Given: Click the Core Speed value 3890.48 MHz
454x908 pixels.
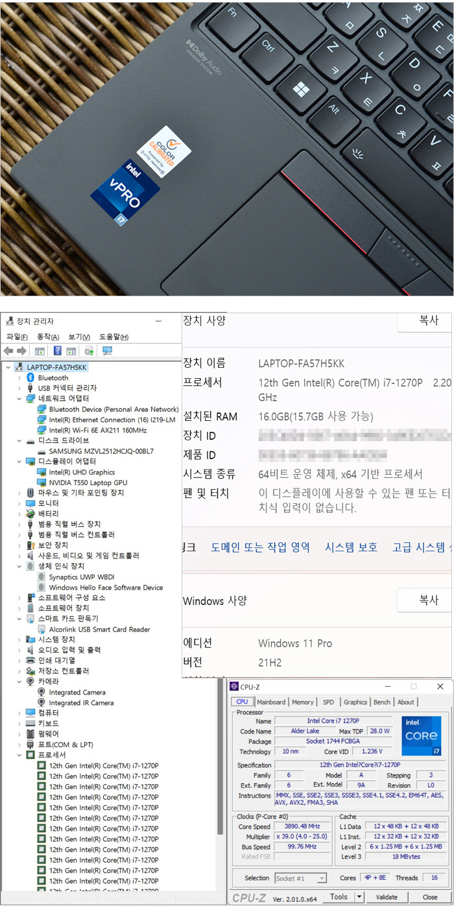Looking at the screenshot, I should click(304, 827).
